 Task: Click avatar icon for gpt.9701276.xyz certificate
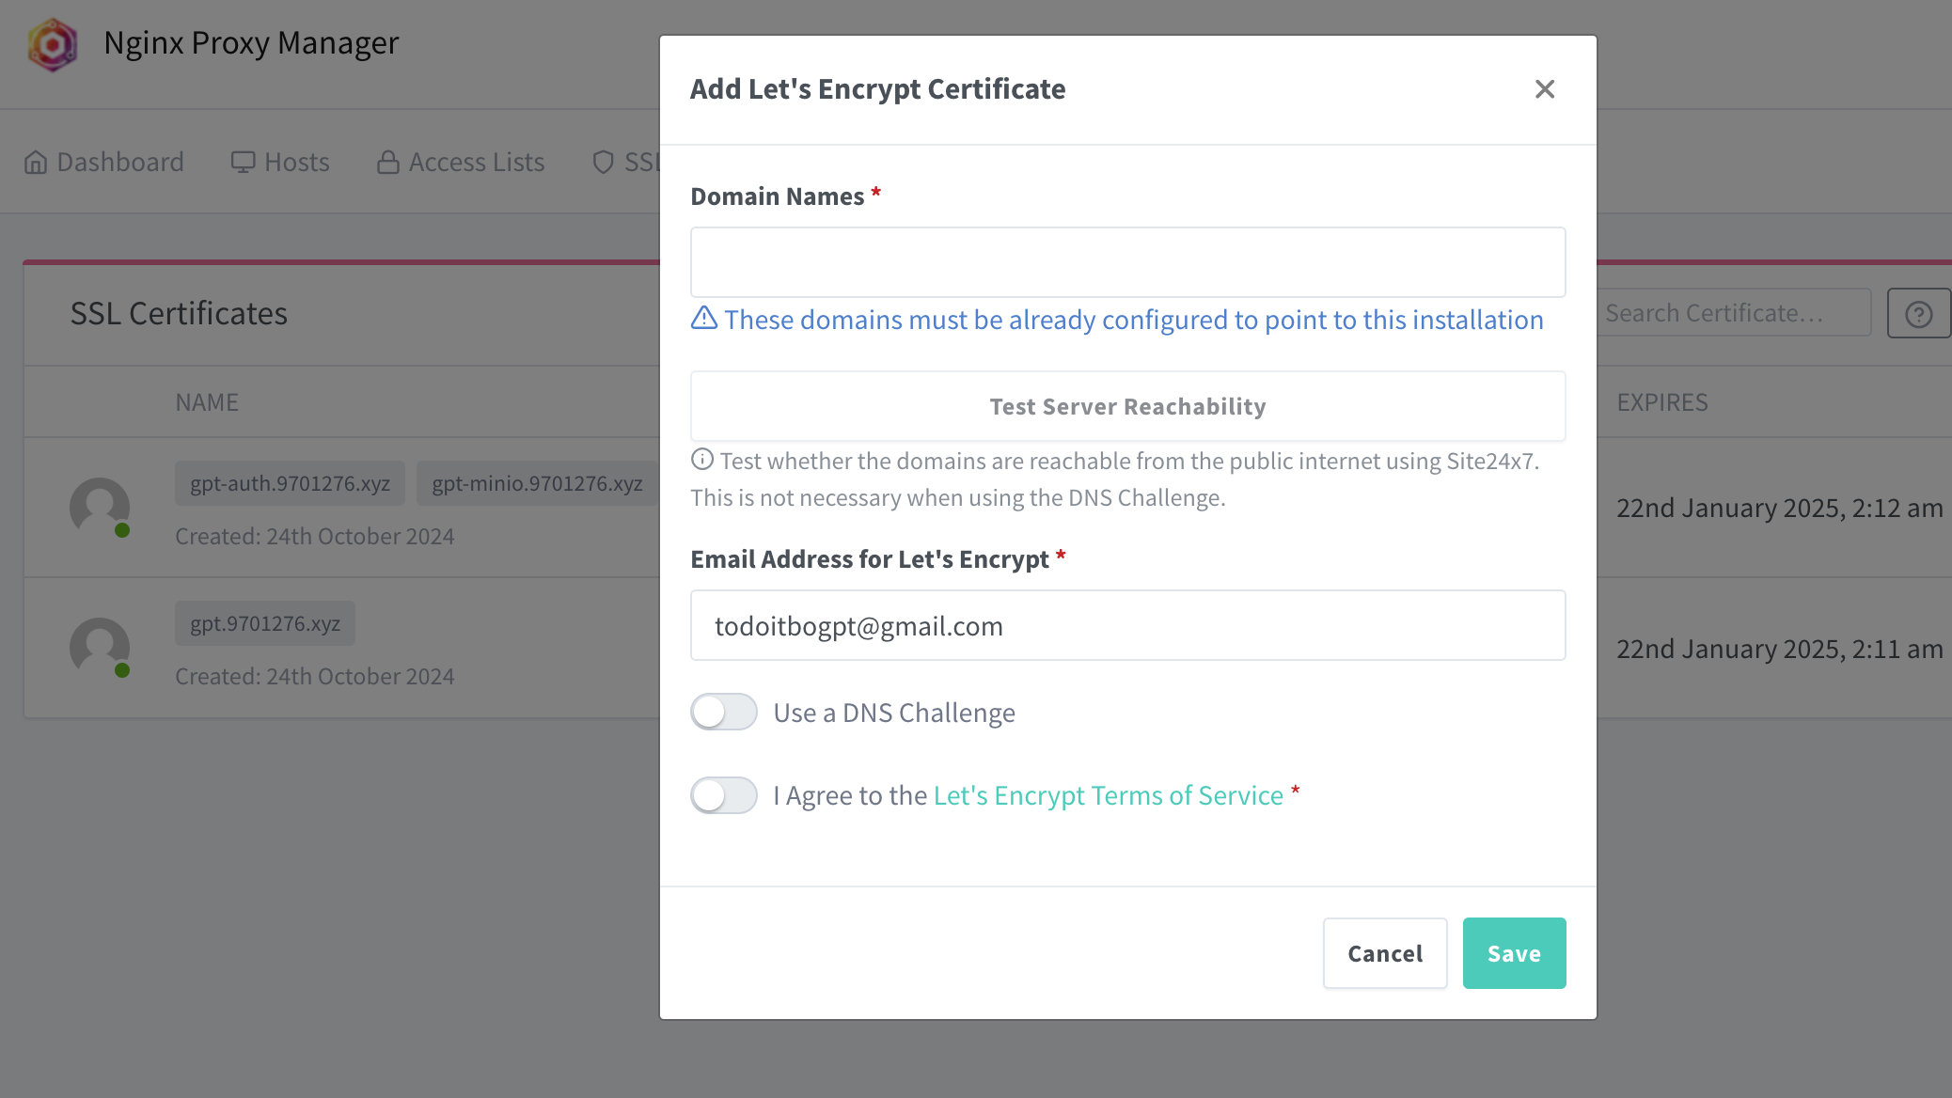pyautogui.click(x=100, y=648)
